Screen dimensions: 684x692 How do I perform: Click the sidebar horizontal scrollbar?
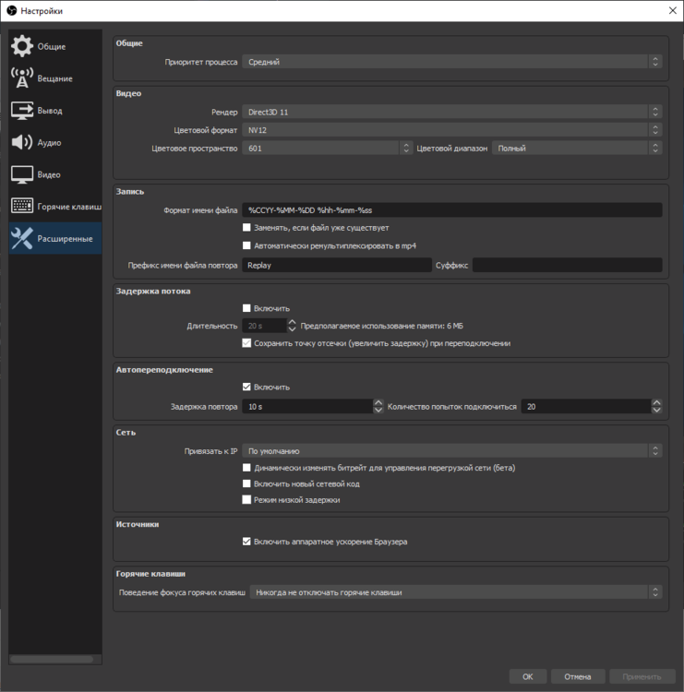point(52,659)
